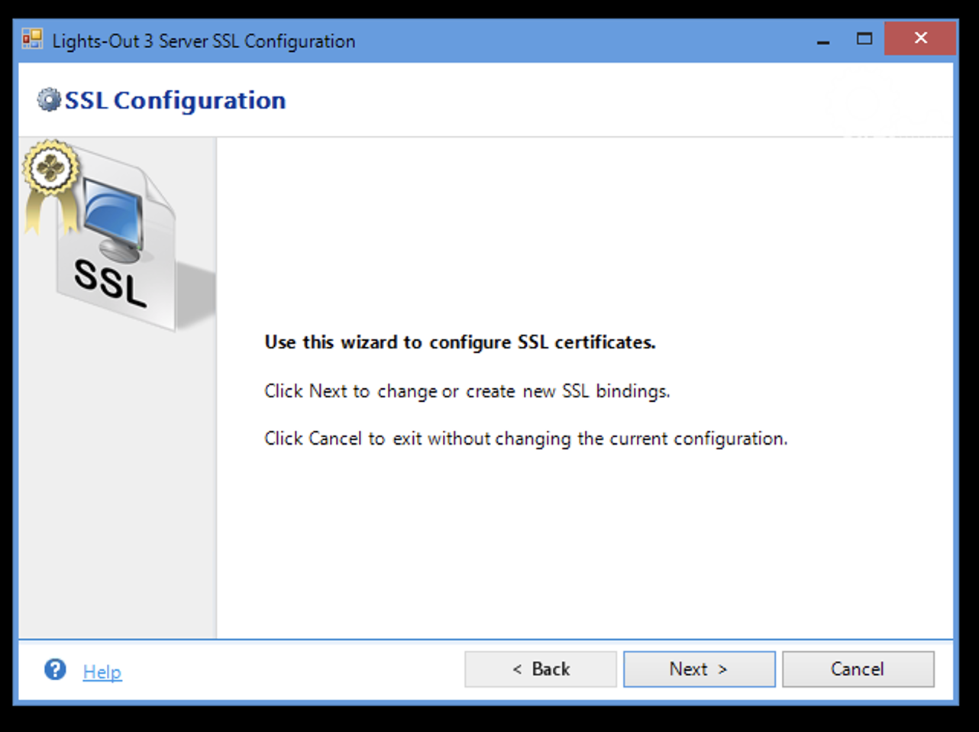The height and width of the screenshot is (732, 979).
Task: Click 'Click Cancel to exit without changing' line
Action: (525, 439)
